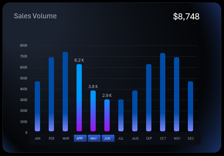Select the OCT month button
The image size is (224, 156).
click(x=163, y=138)
